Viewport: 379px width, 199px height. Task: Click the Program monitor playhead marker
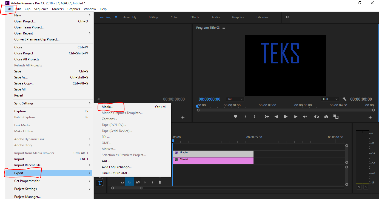[197, 106]
